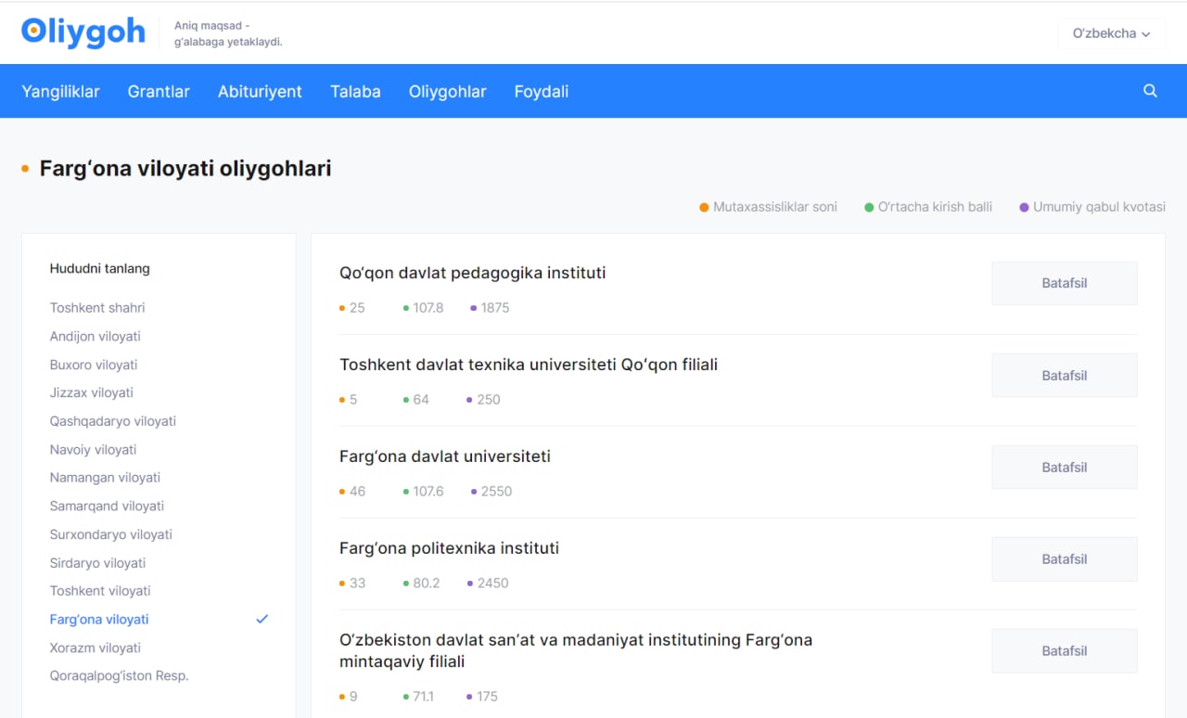This screenshot has height=718, width=1187.
Task: Click specialties count 46 for Farg'ona davlat universiteti
Action: click(358, 492)
